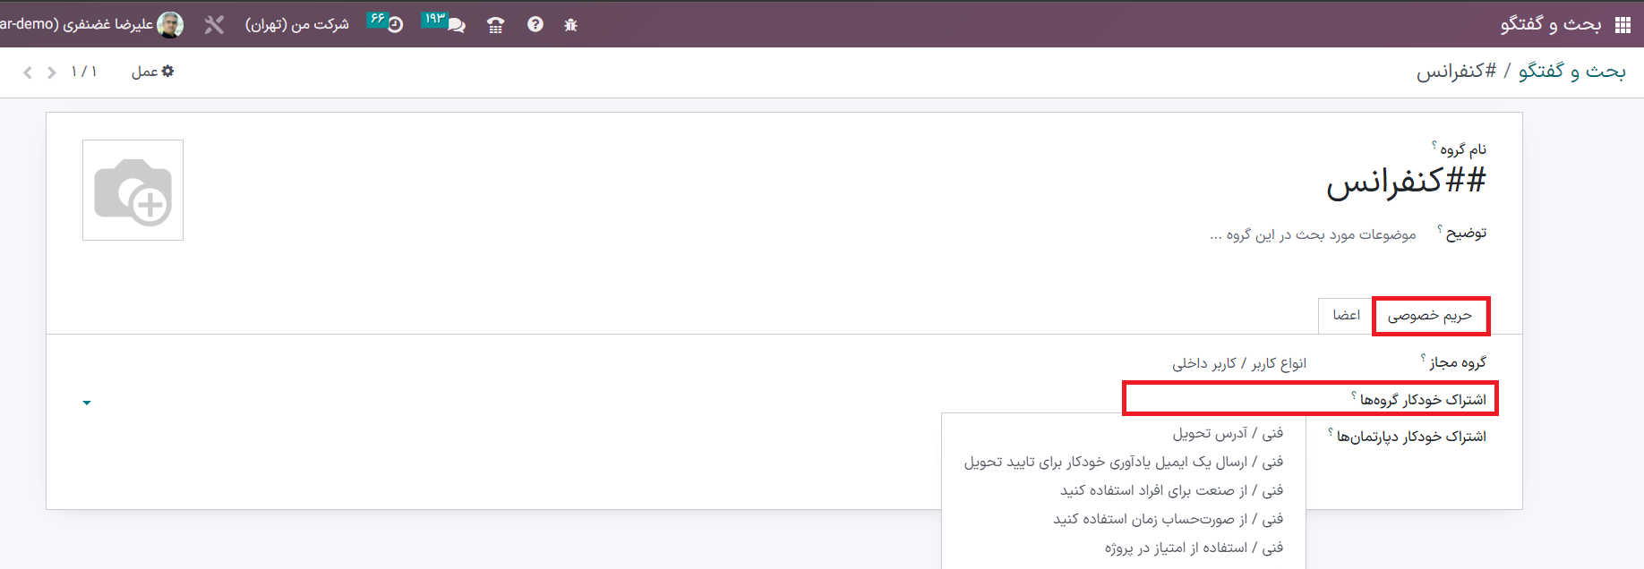Open the شرکت من (تهران) company switcher
The height and width of the screenshot is (569, 1644).
pos(297,24)
